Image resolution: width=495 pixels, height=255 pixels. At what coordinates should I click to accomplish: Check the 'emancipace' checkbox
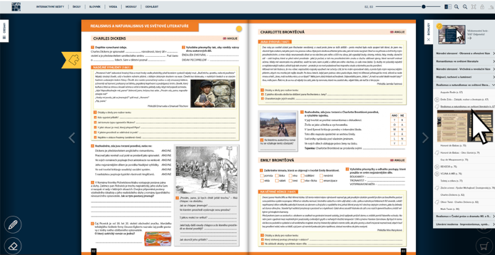pyautogui.click(x=321, y=181)
